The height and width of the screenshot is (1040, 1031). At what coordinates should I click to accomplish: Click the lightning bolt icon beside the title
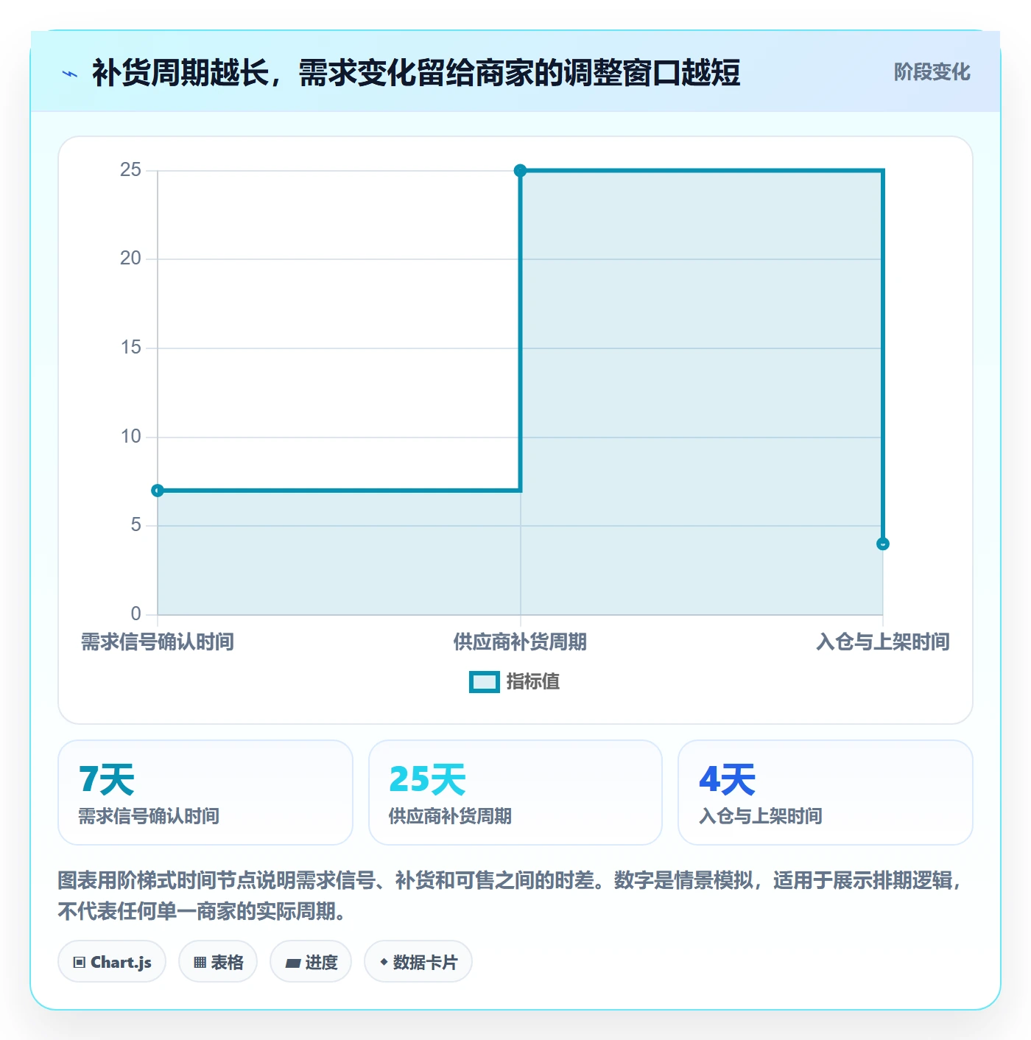click(x=70, y=74)
